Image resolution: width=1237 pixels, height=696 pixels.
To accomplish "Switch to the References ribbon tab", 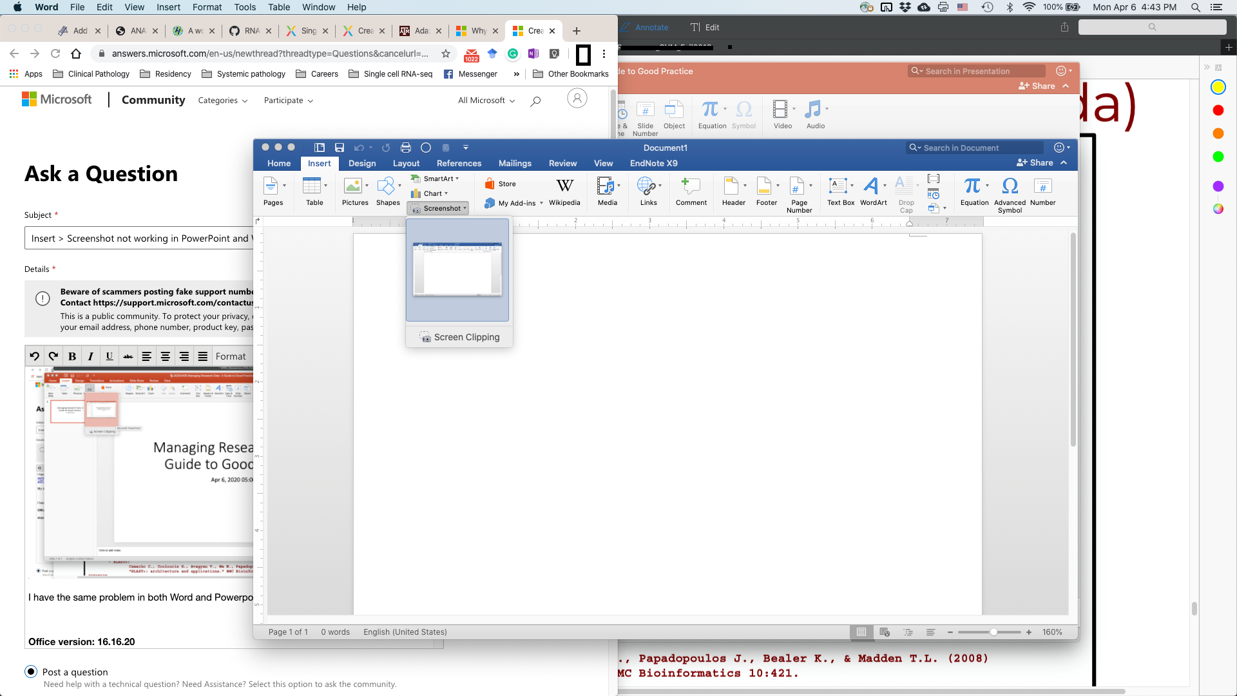I will pyautogui.click(x=459, y=163).
